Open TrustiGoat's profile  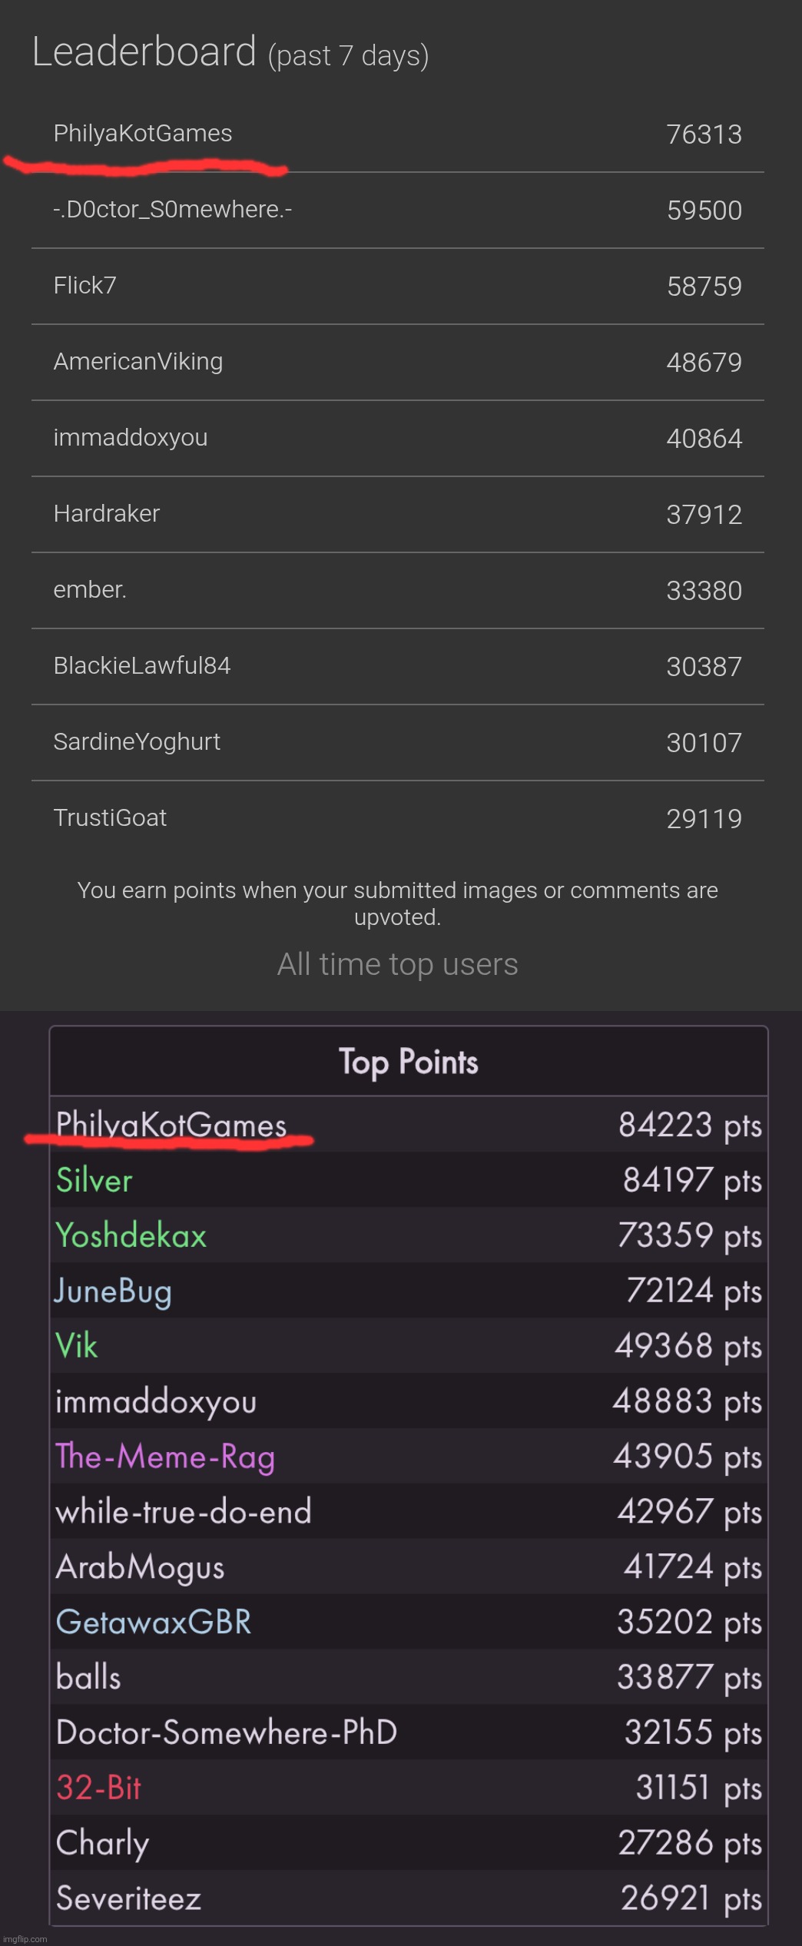[x=110, y=817]
